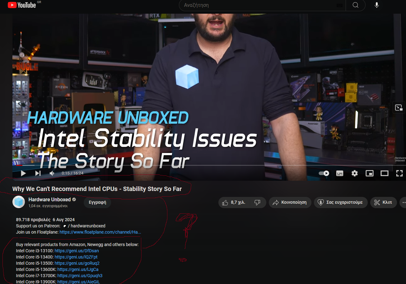Click the 0:15 / 16:24 time display

(x=72, y=173)
